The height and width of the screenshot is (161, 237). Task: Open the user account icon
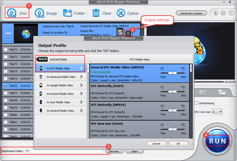tap(216, 13)
